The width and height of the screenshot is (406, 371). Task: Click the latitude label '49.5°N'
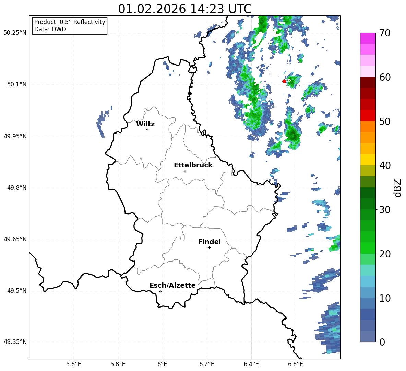[17, 291]
